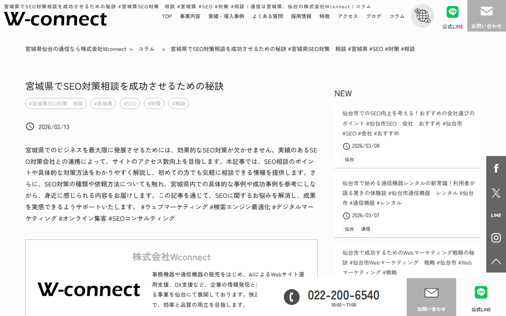
Task: Click the W-connect logo
Action: [55, 19]
